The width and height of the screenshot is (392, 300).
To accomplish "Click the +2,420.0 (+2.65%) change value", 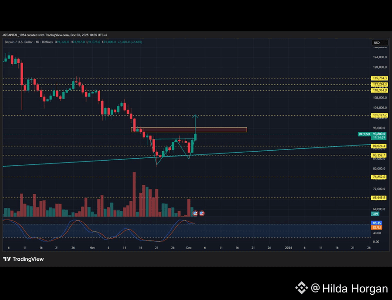I will pyautogui.click(x=130, y=42).
